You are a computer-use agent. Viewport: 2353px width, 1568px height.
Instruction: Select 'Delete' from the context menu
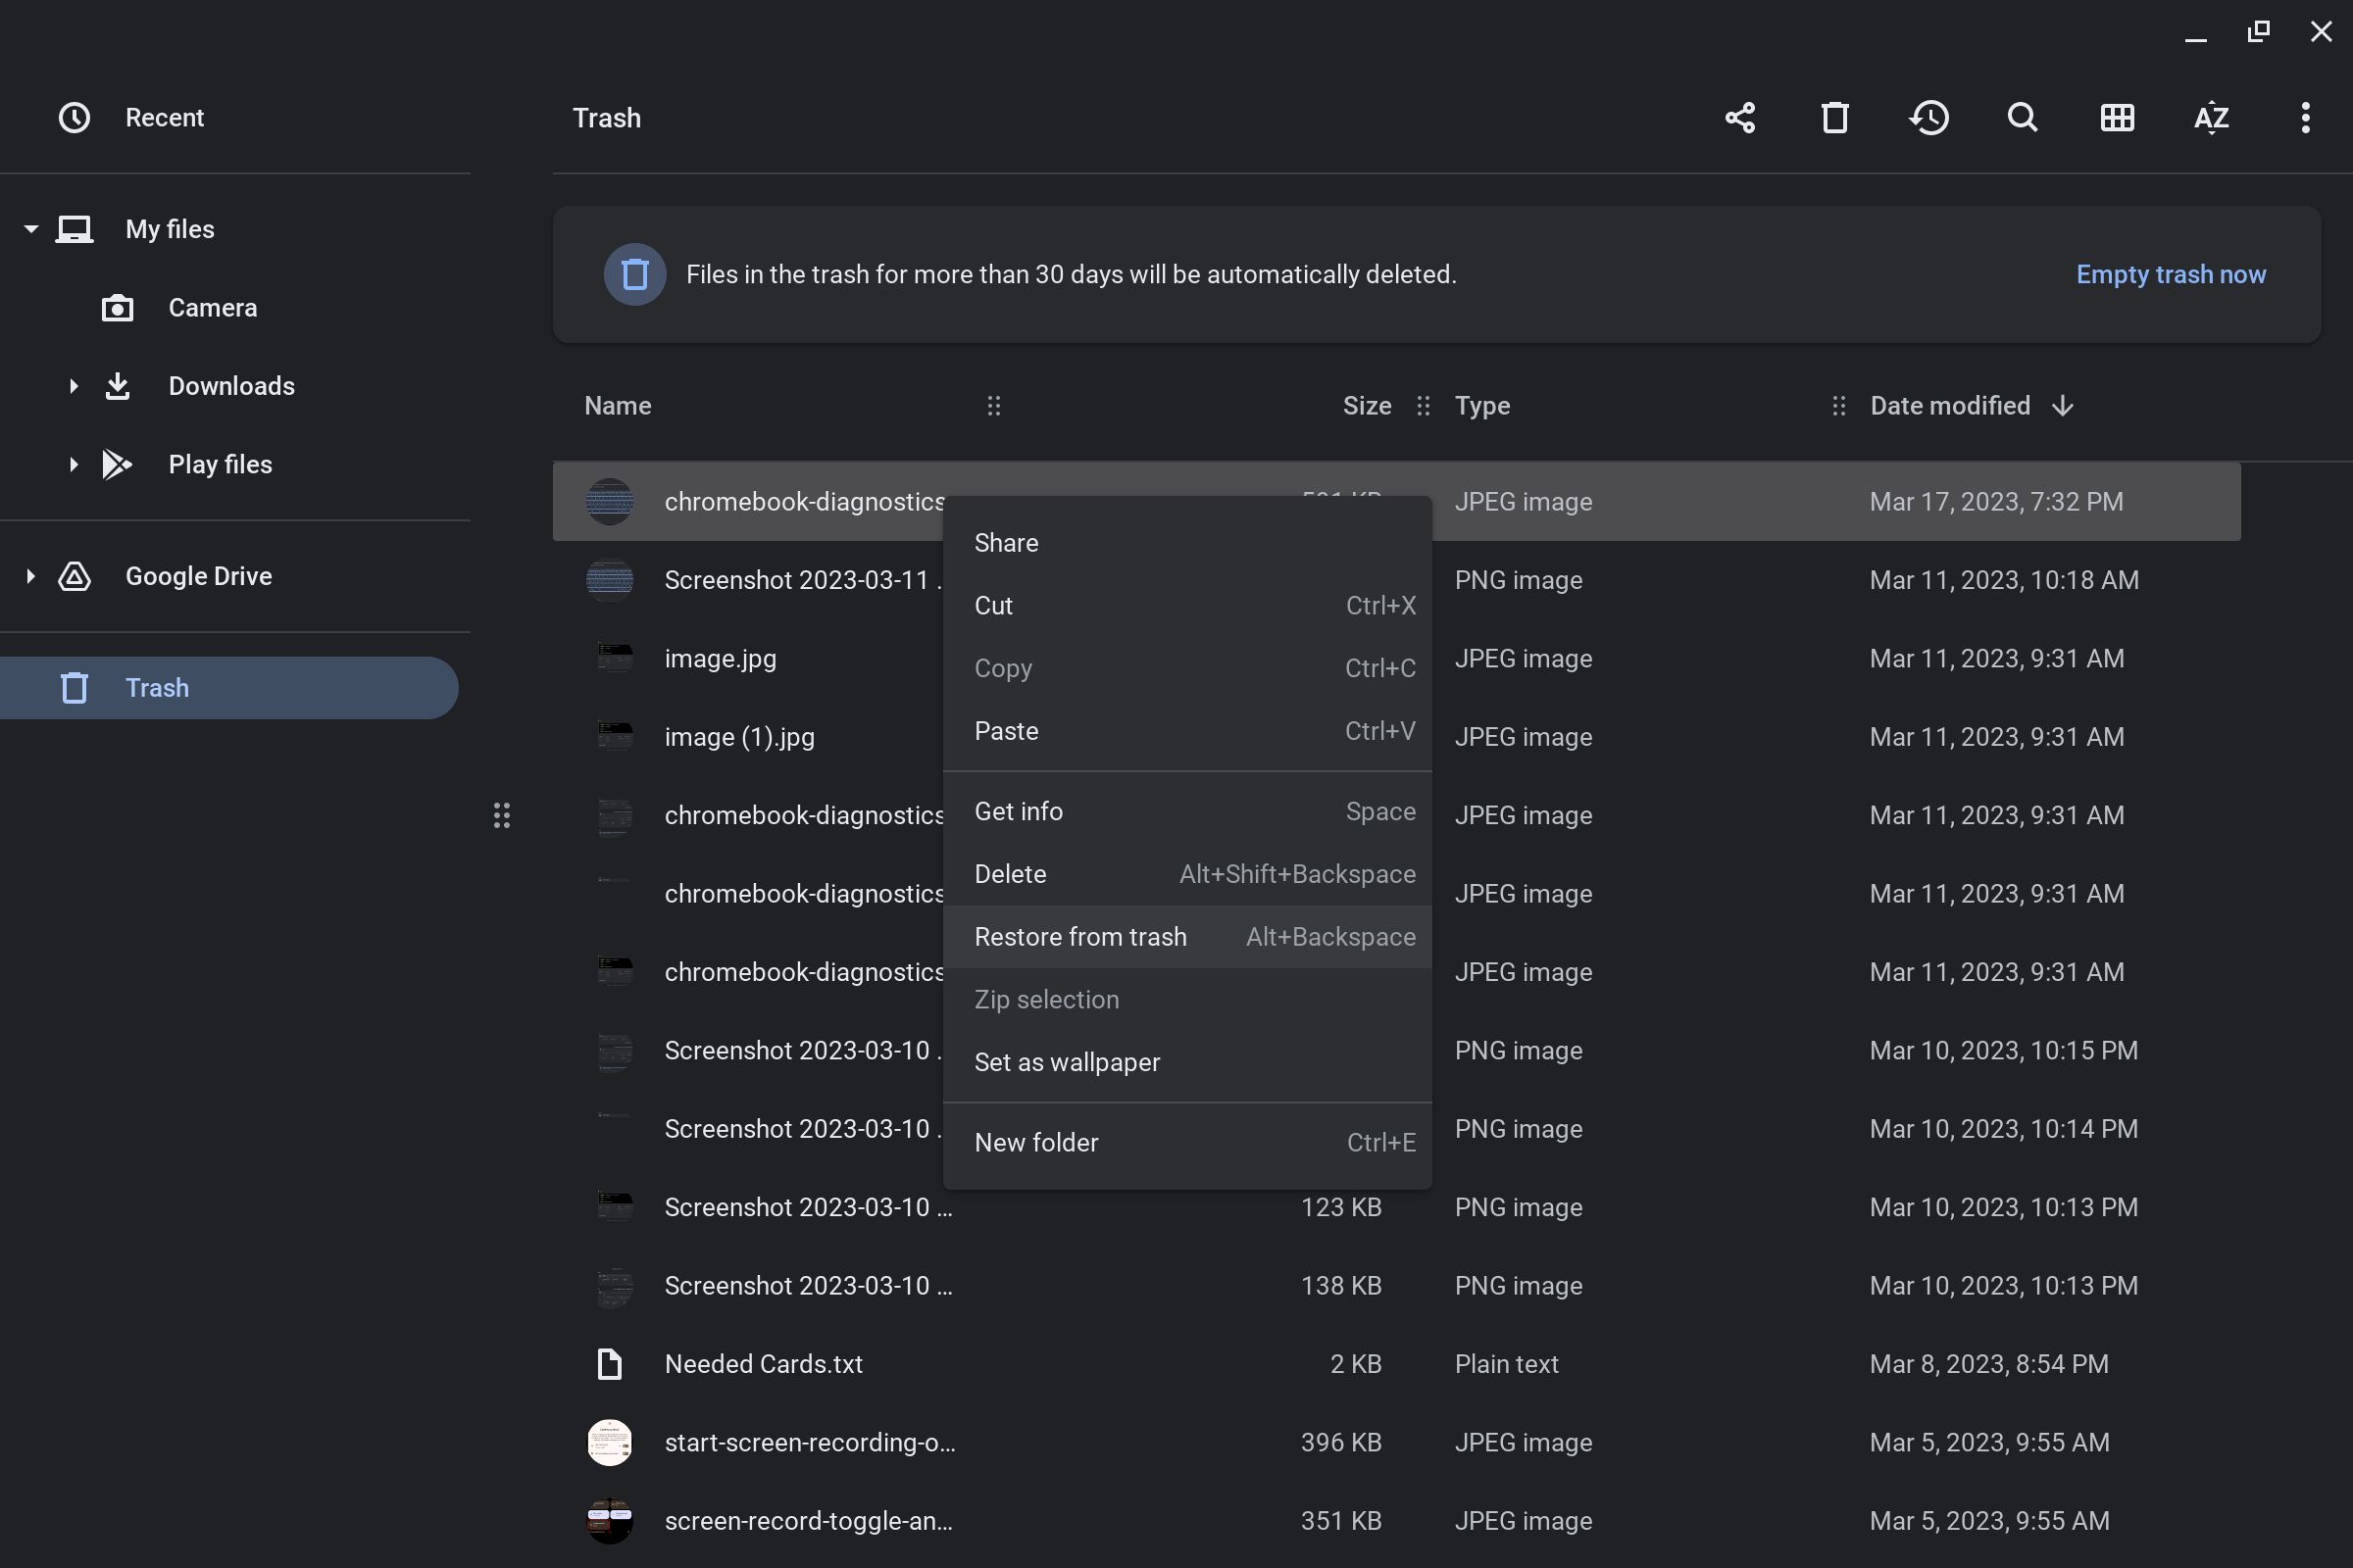pyautogui.click(x=1010, y=873)
